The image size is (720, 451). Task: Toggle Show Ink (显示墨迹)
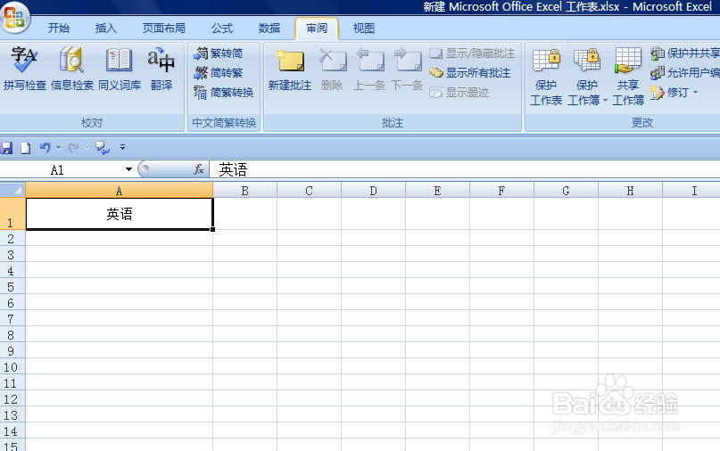pos(459,92)
